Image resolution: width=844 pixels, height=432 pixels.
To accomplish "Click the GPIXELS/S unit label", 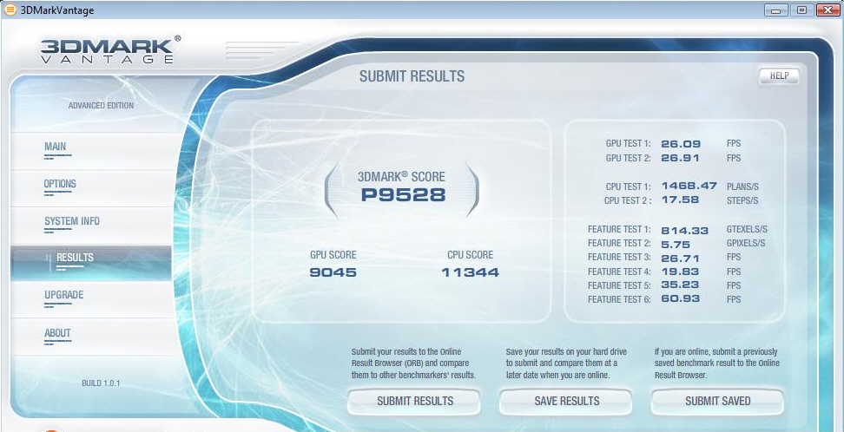I will (x=746, y=243).
